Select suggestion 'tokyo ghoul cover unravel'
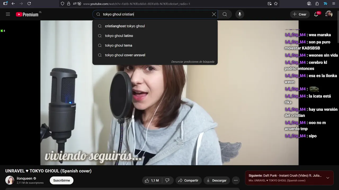Viewport: 339px width, 190px height. 155,55
